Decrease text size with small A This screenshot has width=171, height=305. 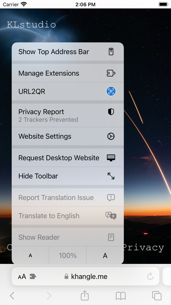pos(31,255)
